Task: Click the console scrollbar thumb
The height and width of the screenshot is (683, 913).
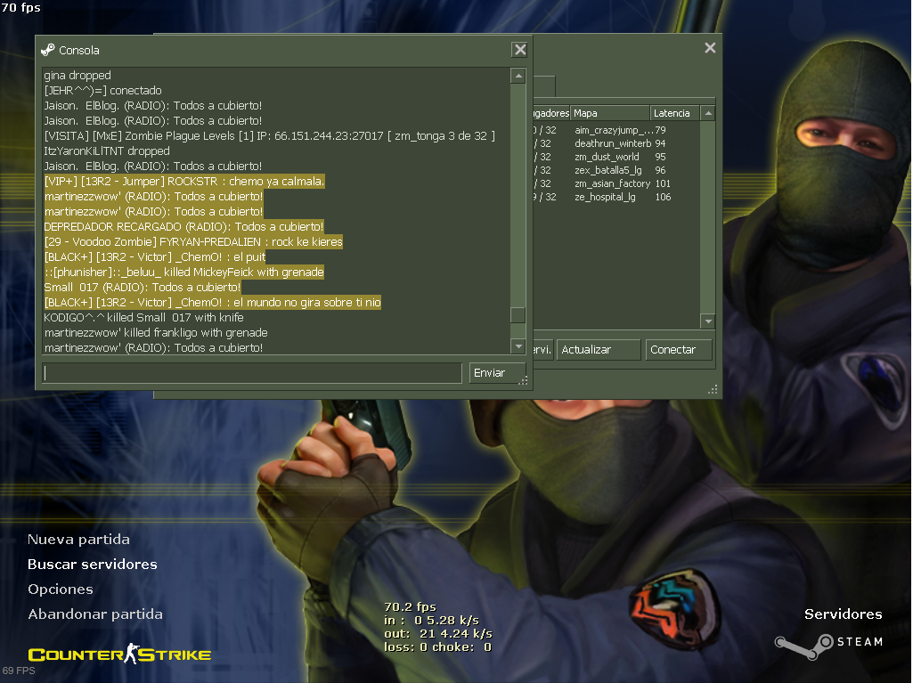Action: click(x=518, y=314)
